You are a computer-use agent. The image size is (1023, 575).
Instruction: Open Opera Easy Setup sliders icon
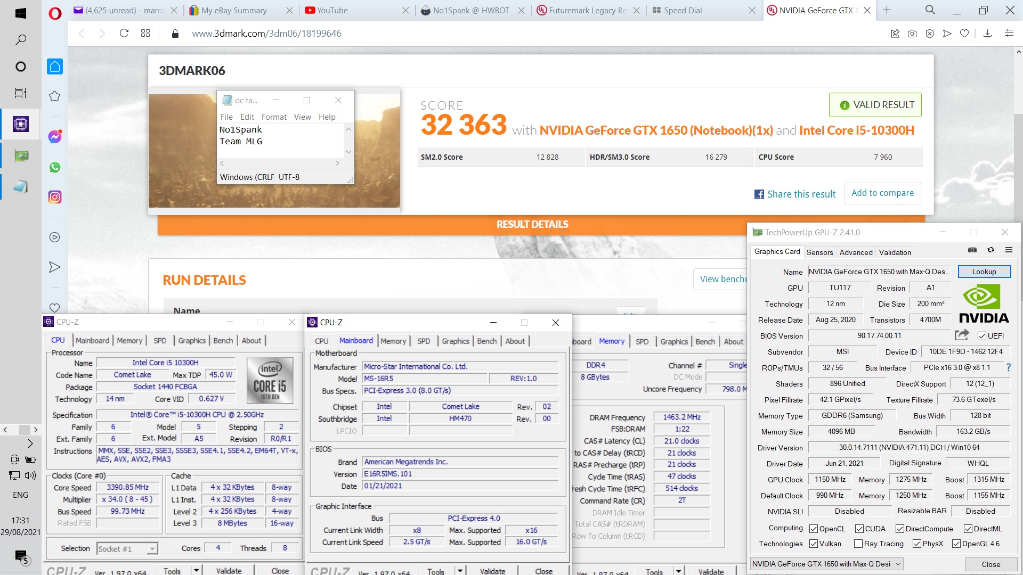[1009, 34]
